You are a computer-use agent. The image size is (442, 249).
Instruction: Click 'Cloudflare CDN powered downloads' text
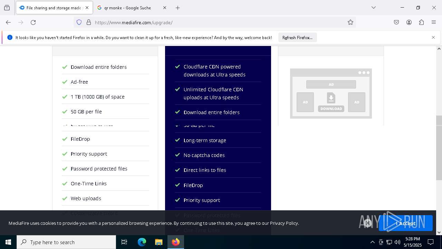(x=214, y=71)
